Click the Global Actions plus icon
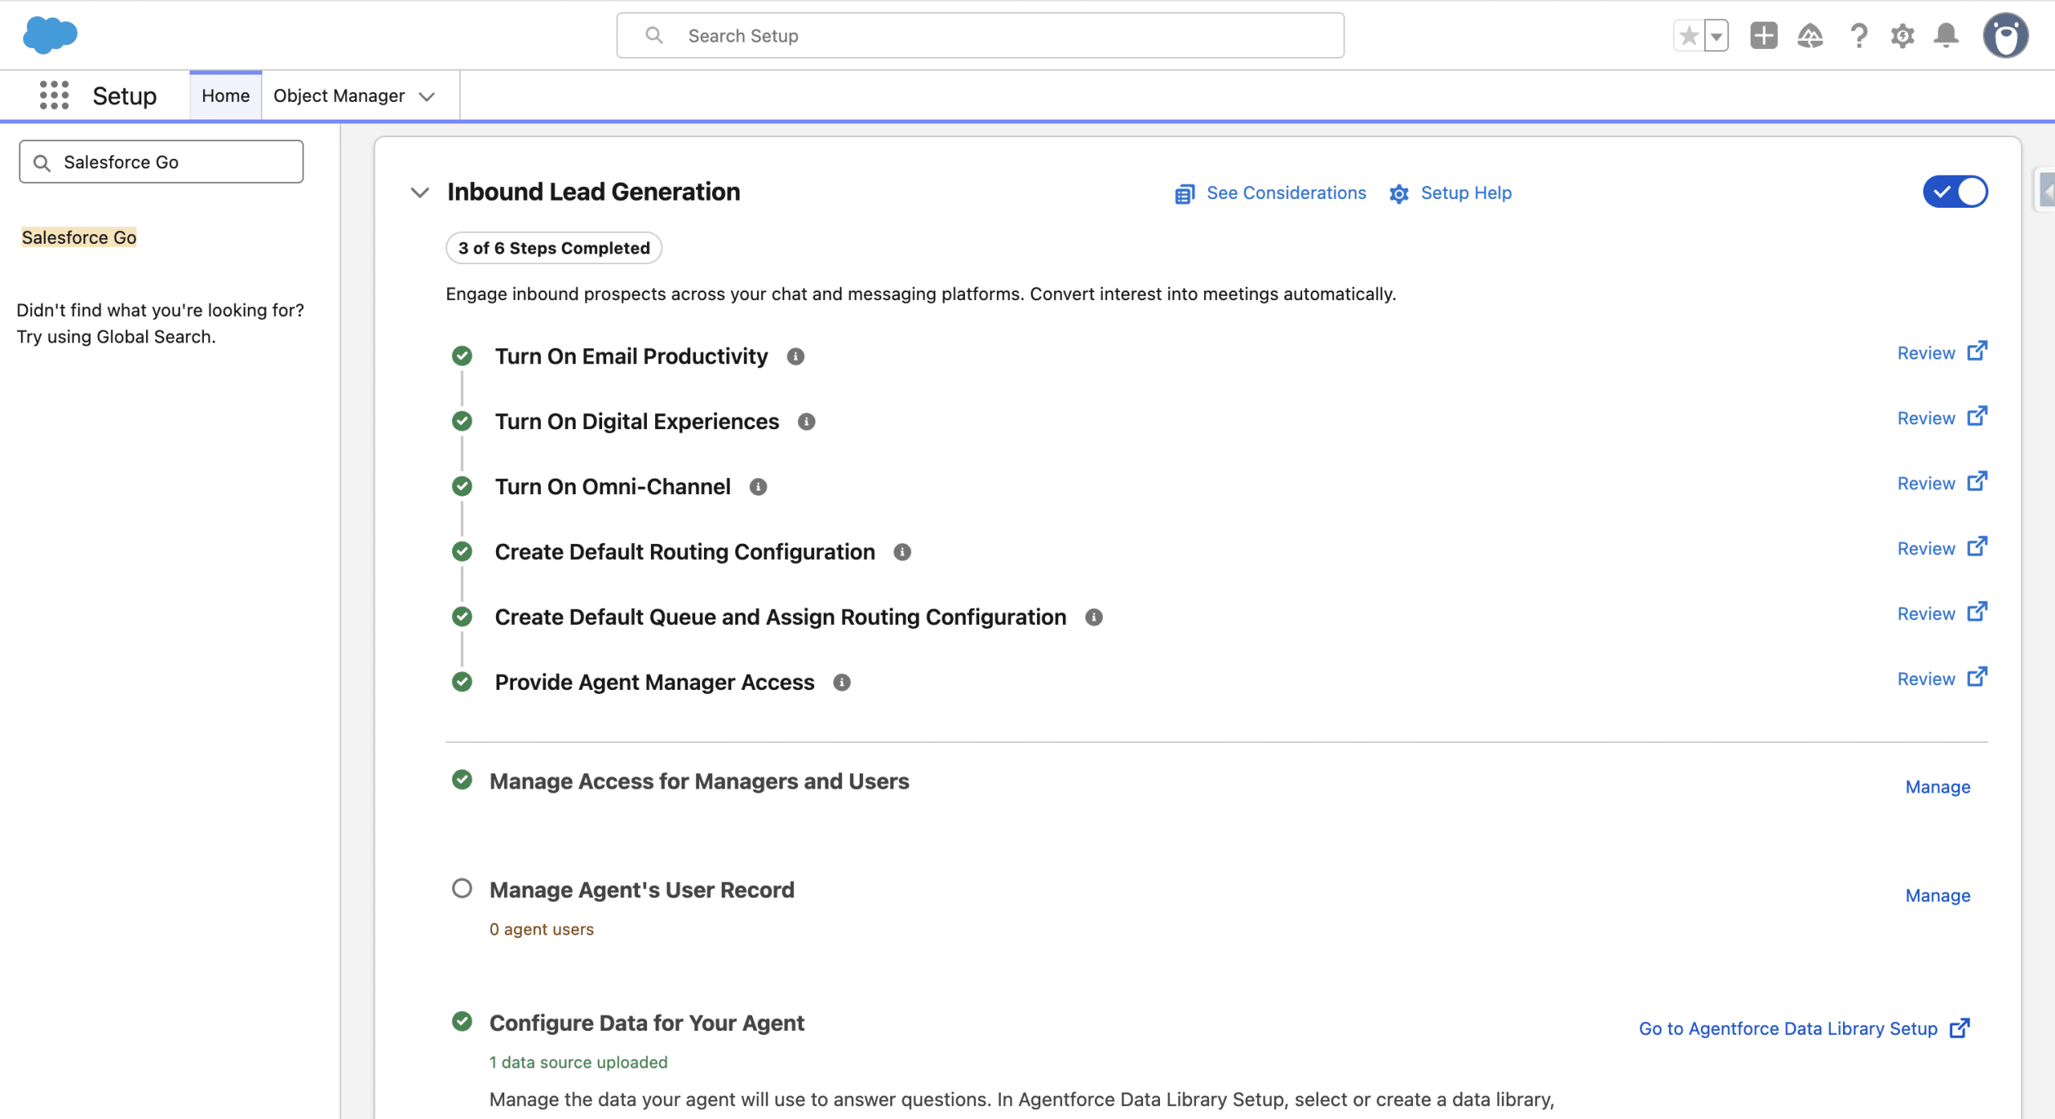This screenshot has height=1119, width=2055. pyautogui.click(x=1763, y=35)
